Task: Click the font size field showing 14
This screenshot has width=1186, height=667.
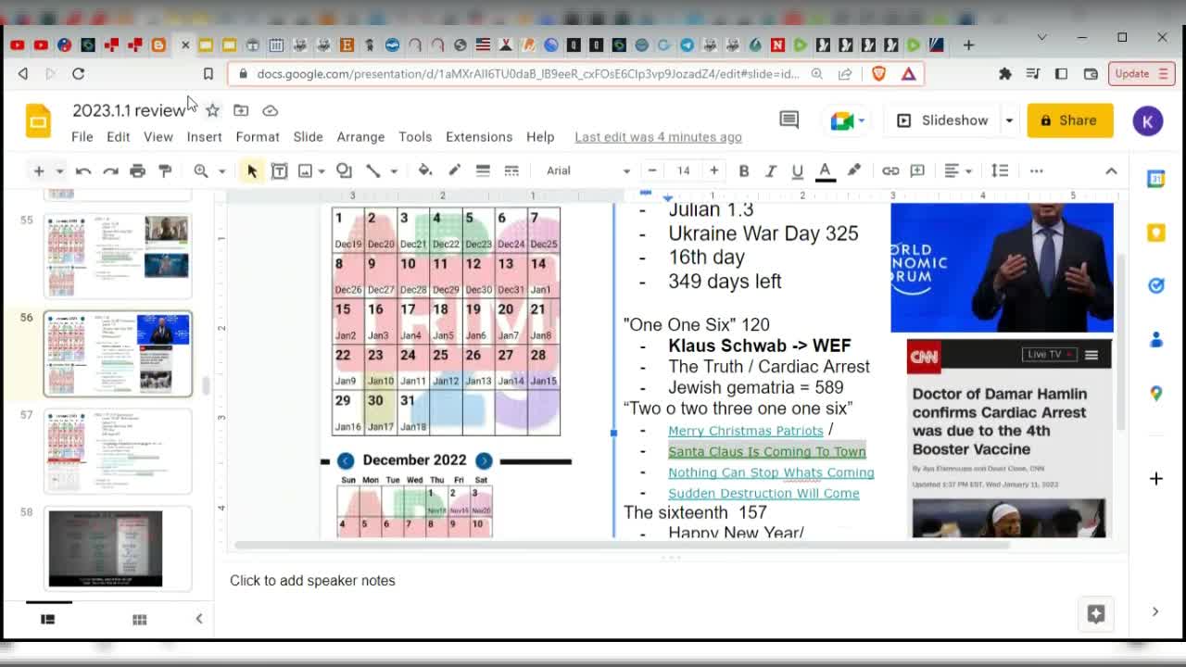Action: 683,170
